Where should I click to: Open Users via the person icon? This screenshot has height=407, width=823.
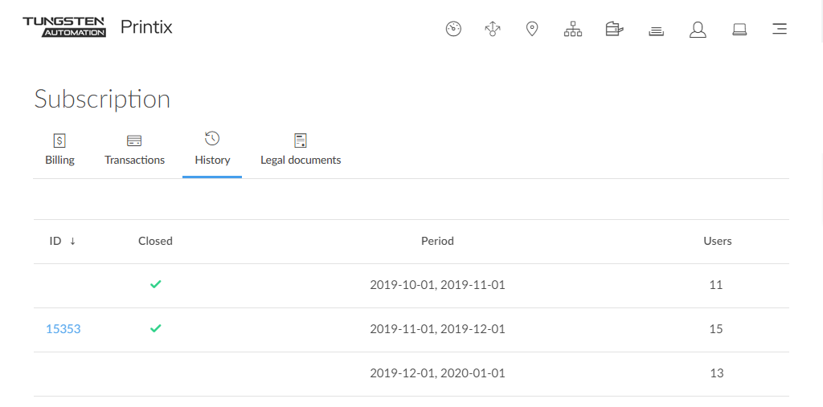pos(698,30)
